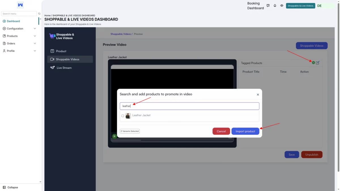Click the page vertical scrollbar

tap(339, 88)
